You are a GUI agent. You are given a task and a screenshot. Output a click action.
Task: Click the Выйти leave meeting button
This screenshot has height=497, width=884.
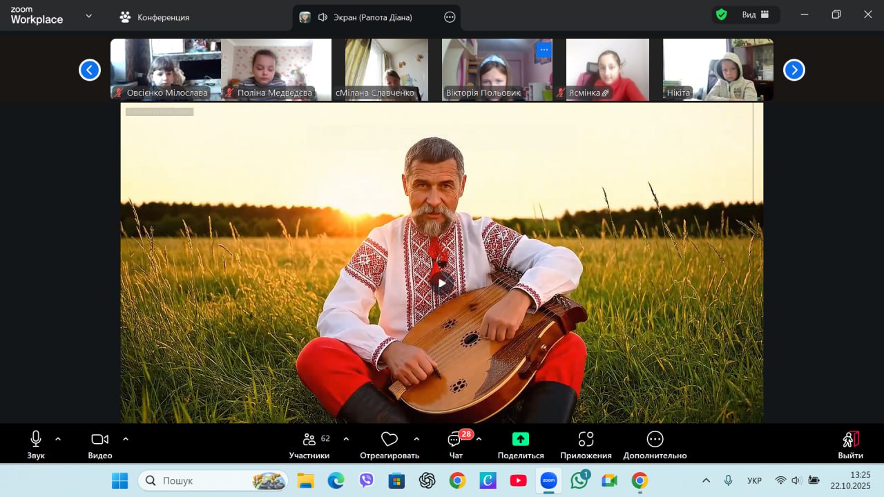coord(850,444)
